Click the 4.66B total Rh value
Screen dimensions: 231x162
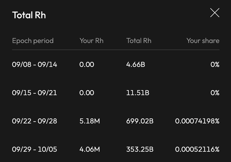(136, 65)
